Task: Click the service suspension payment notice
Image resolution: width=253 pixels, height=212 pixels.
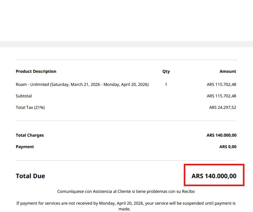Action: click(126, 206)
